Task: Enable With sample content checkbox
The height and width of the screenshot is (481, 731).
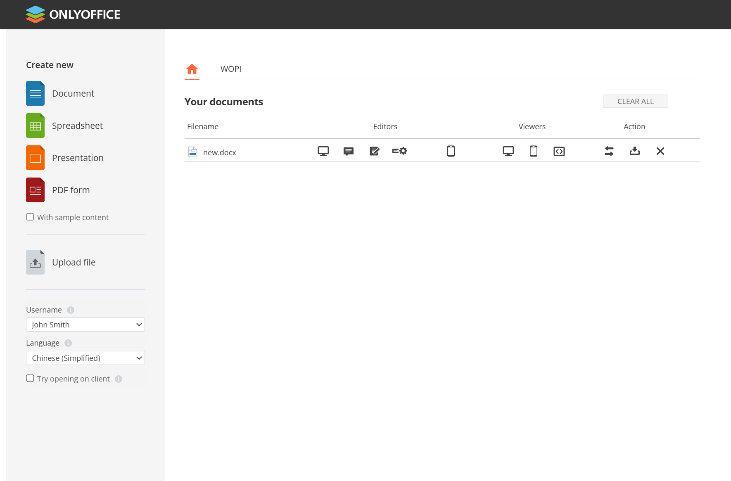Action: [30, 217]
